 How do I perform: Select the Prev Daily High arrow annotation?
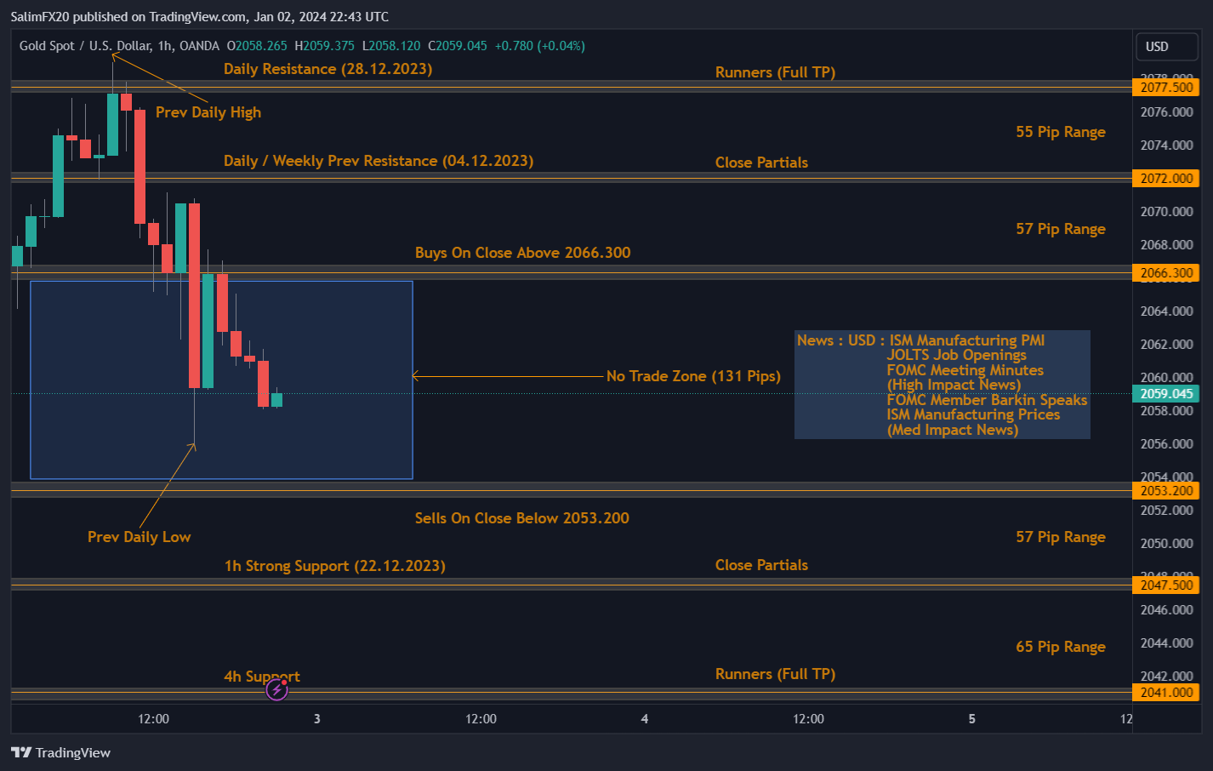coord(208,111)
